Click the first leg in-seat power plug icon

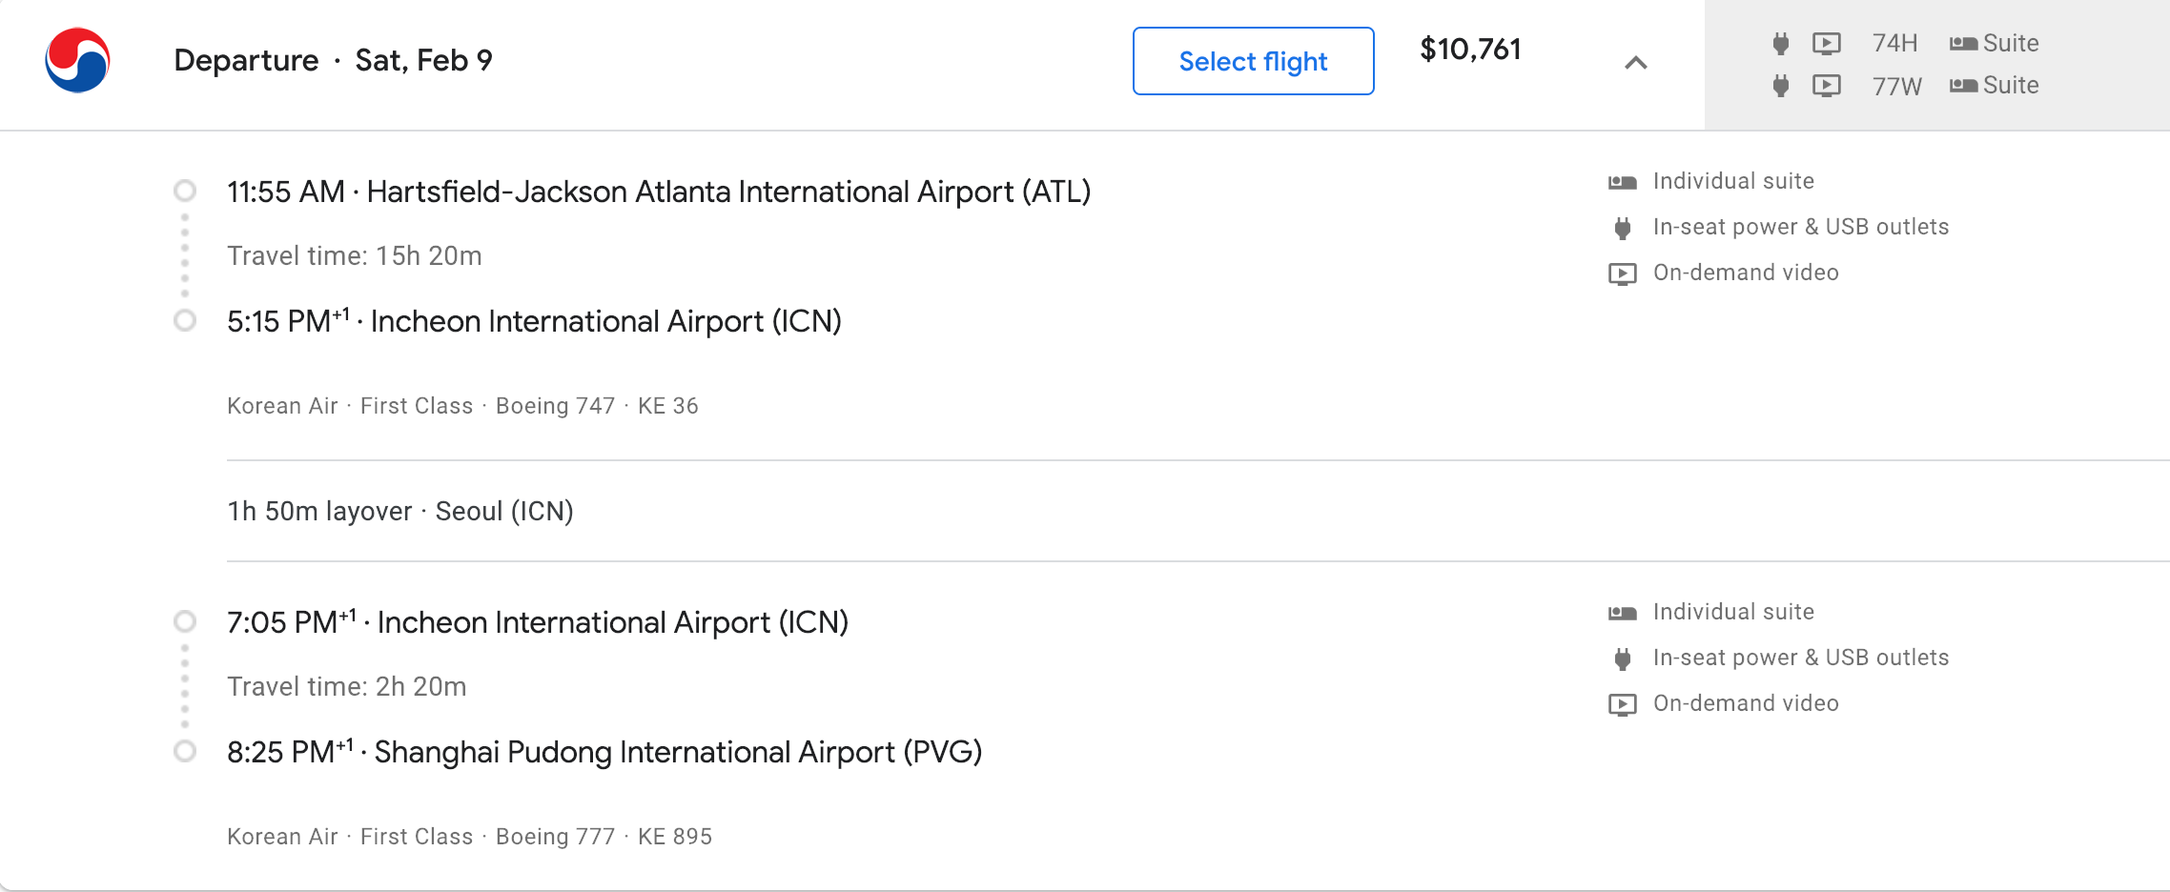pyautogui.click(x=1622, y=228)
